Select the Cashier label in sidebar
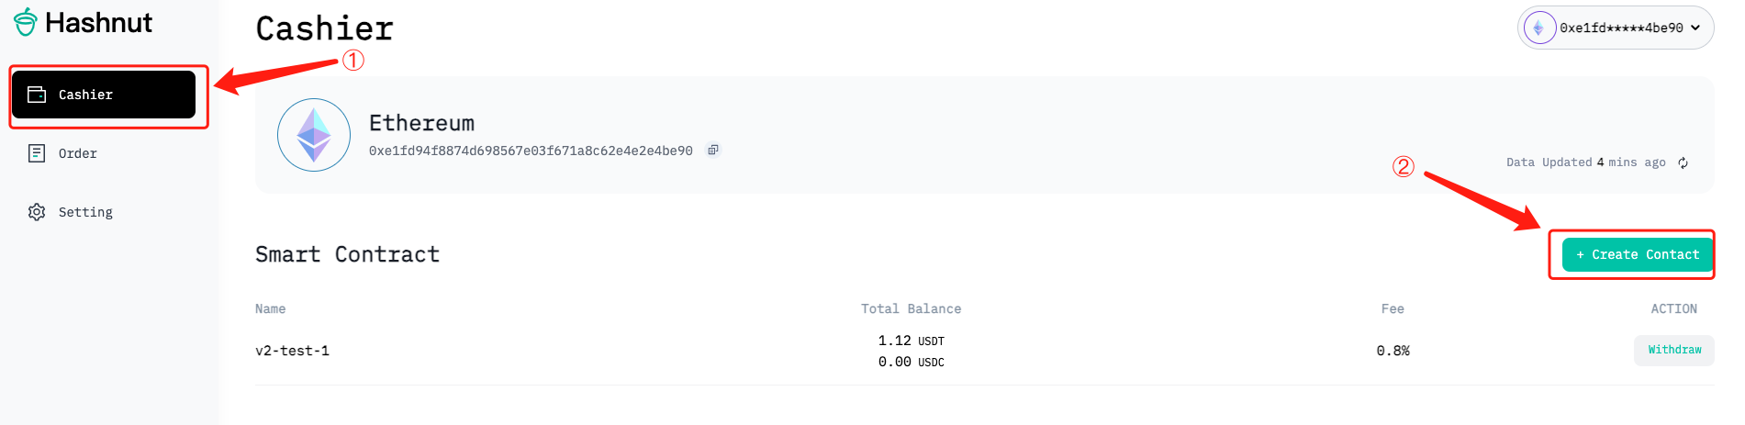This screenshot has width=1745, height=425. coord(85,95)
